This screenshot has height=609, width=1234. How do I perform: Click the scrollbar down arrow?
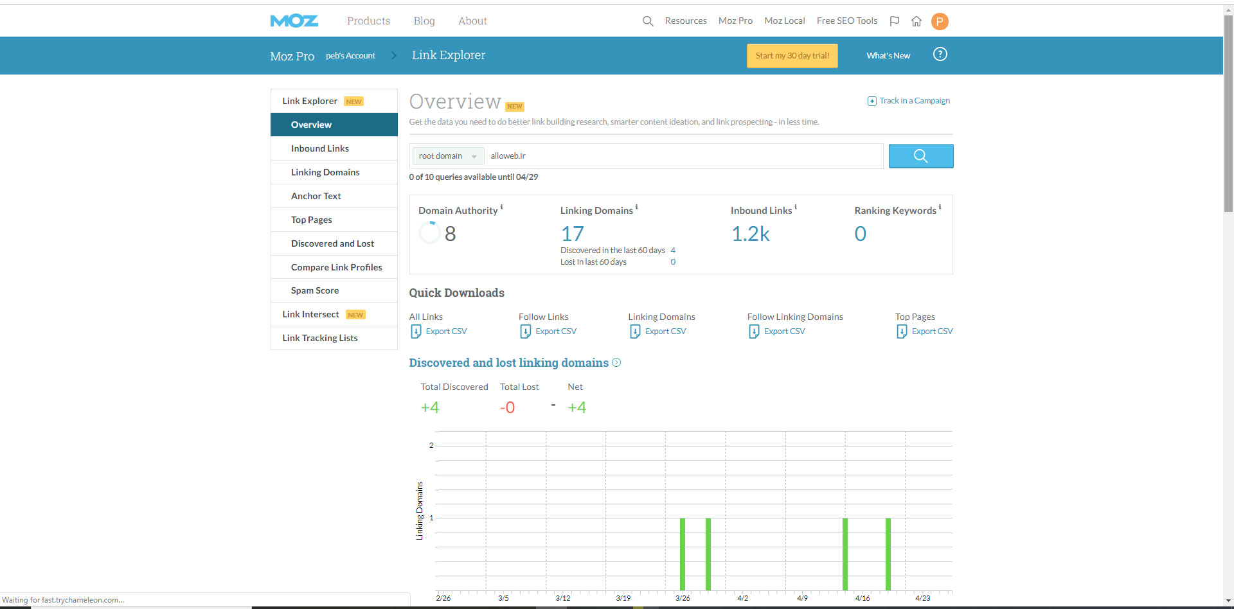click(1228, 601)
